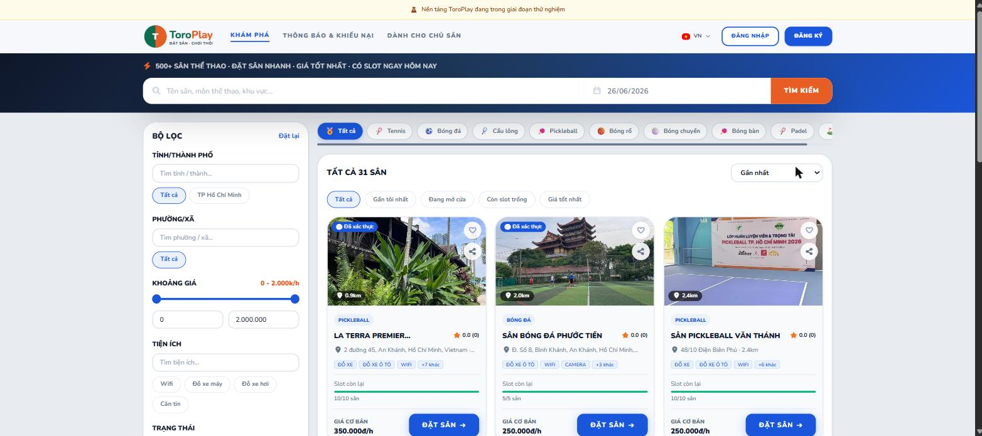This screenshot has height=436, width=982.
Task: Click the horizontal scrollbar under sport categories
Action: tap(562, 144)
